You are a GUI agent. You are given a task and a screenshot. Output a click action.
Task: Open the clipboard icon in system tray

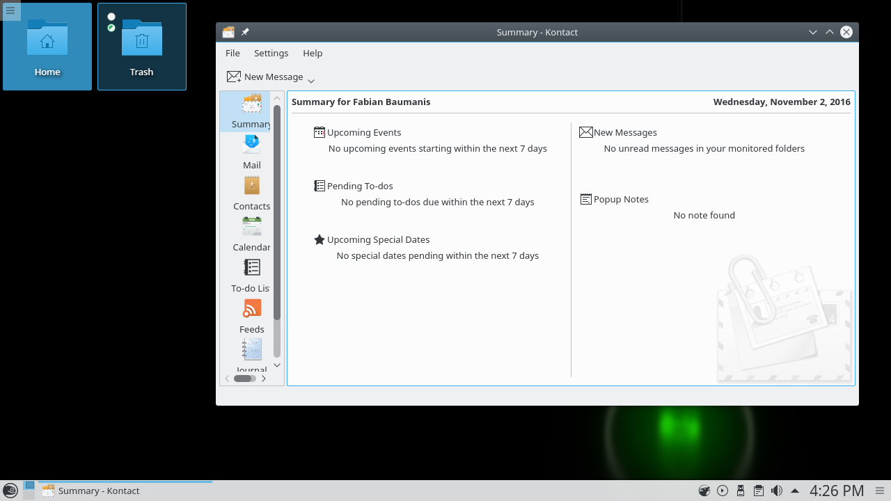pyautogui.click(x=759, y=491)
